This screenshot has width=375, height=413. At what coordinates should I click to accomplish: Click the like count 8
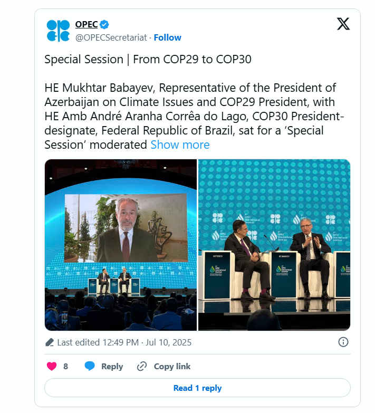(x=65, y=367)
